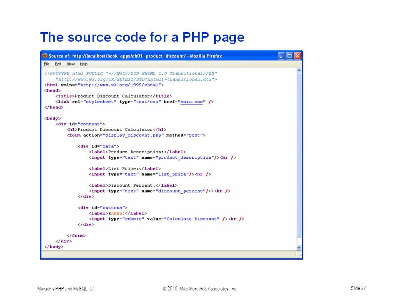Click the scrollbar up arrow
Image resolution: width=400 pixels, height=300 pixels.
click(x=299, y=70)
